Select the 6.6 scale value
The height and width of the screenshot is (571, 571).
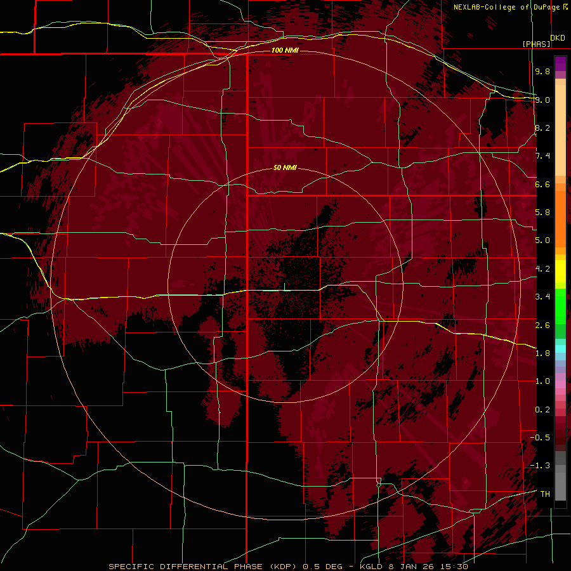point(542,184)
